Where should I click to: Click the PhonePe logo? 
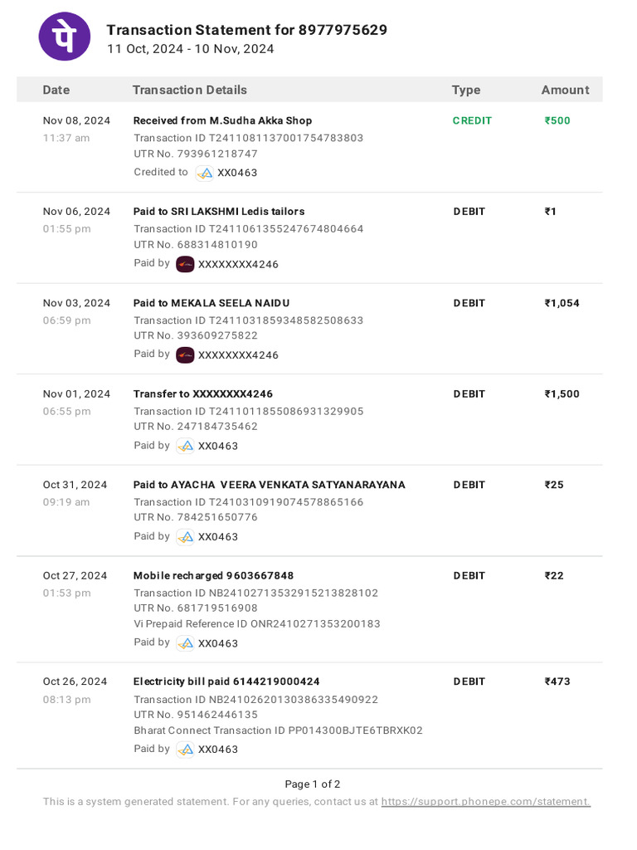click(65, 37)
